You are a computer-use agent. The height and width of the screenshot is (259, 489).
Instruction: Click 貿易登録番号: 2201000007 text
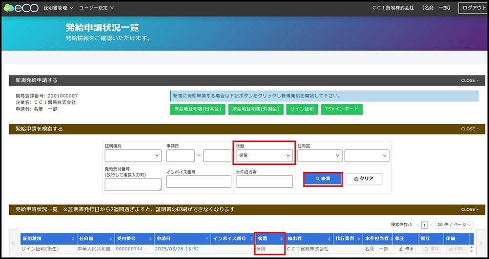47,96
